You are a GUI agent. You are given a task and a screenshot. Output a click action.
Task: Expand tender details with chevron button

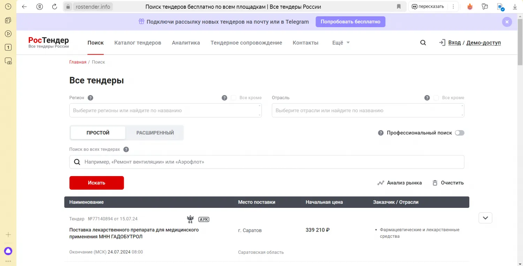click(x=485, y=218)
